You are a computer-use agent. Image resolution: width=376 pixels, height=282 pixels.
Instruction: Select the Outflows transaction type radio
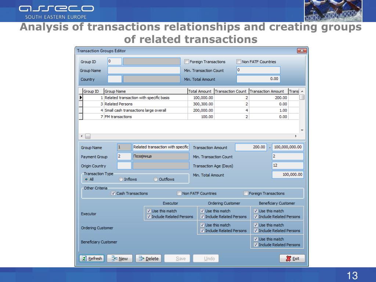click(x=156, y=179)
